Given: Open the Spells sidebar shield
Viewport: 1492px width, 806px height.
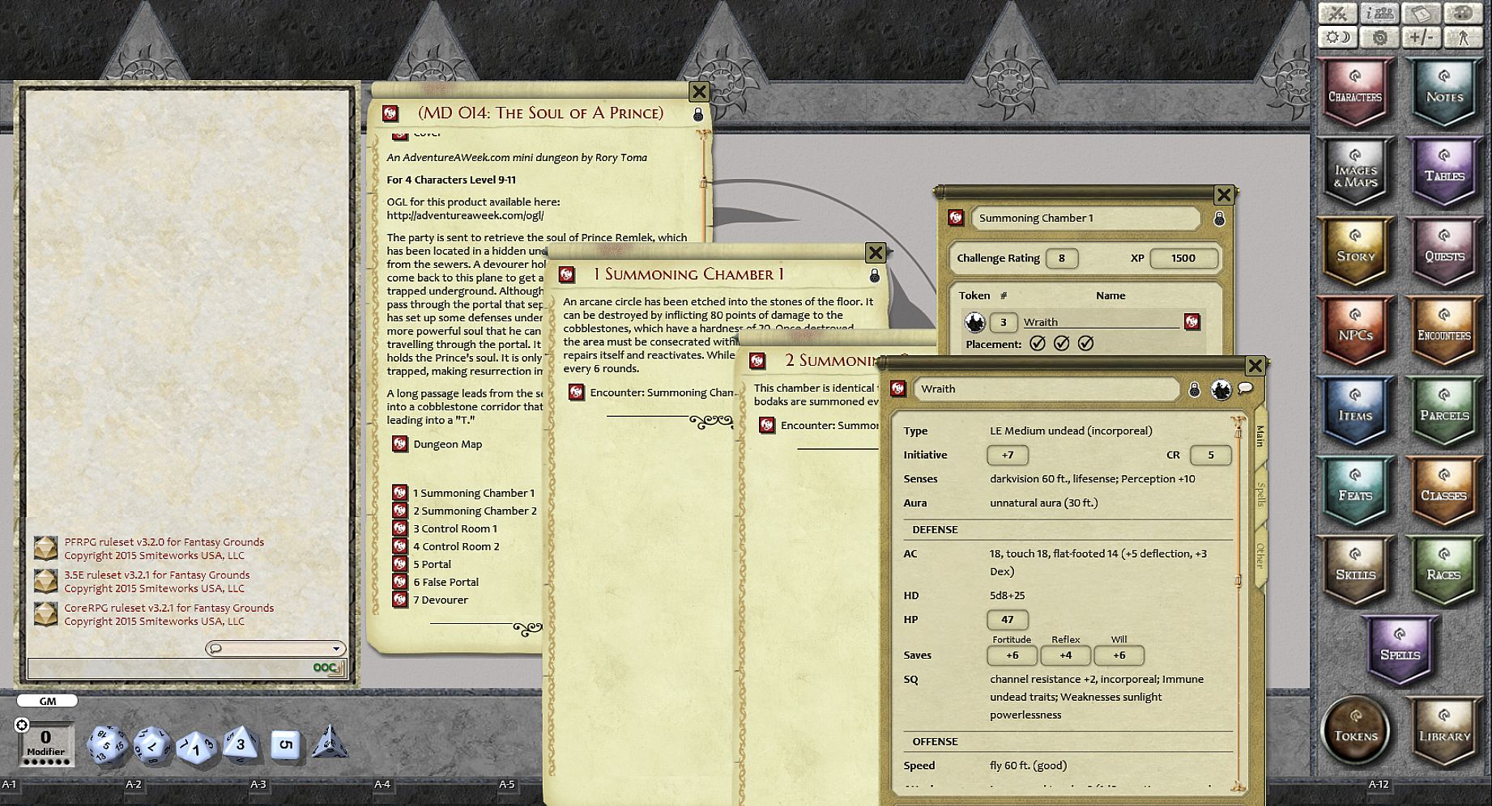Looking at the screenshot, I should pos(1400,650).
